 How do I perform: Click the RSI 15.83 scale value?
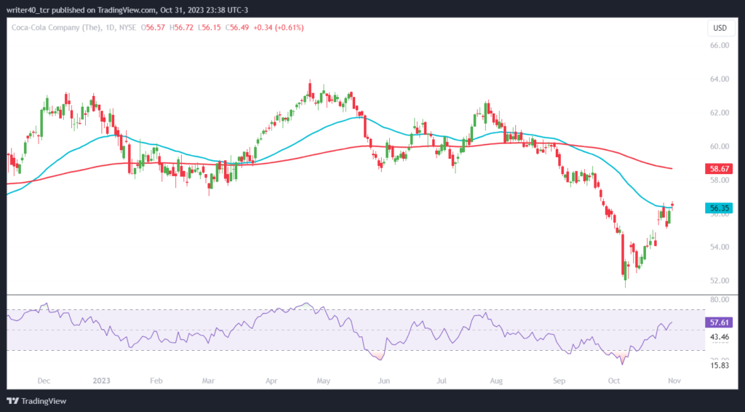pos(720,365)
